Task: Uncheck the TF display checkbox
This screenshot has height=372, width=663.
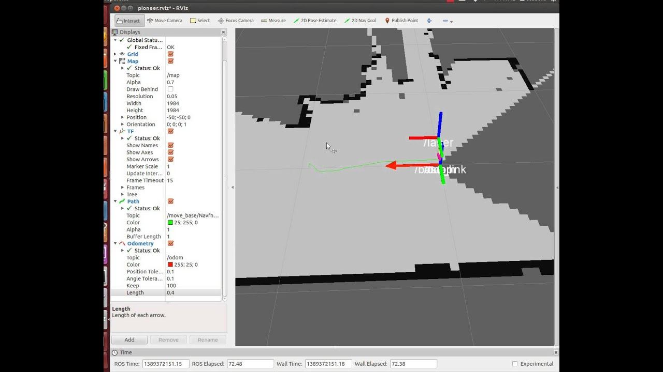Action: pos(170,131)
